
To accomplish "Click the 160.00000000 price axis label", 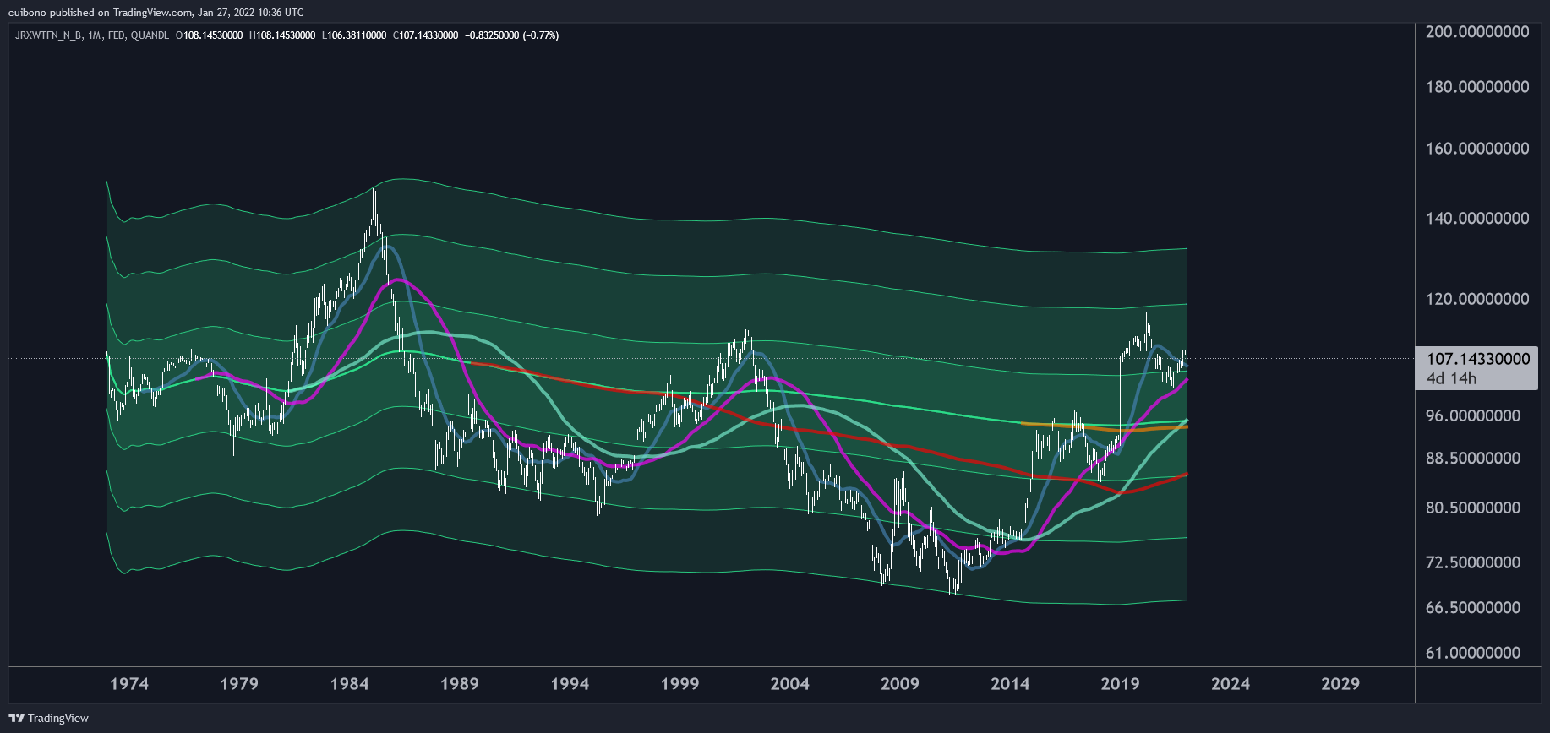I will tap(1477, 149).
